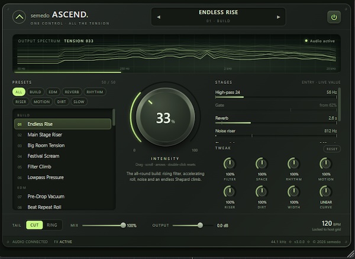
Task: Click the WIDTH tweak knob
Action: (x=294, y=192)
